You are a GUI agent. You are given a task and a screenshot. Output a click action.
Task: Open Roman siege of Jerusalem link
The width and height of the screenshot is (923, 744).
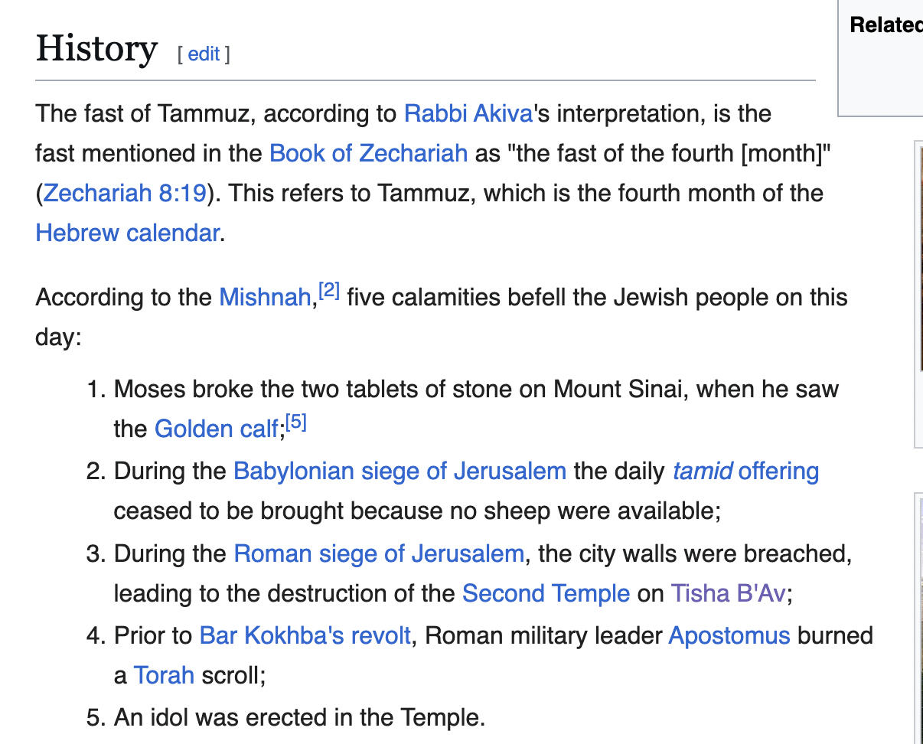pos(378,553)
